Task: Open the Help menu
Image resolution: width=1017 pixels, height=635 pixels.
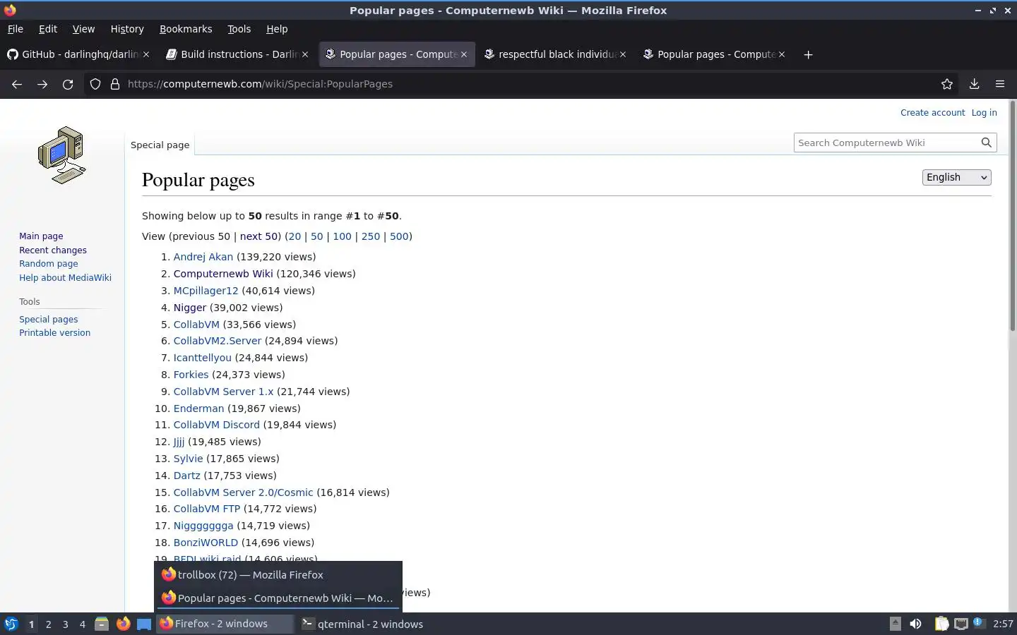Action: (x=277, y=29)
